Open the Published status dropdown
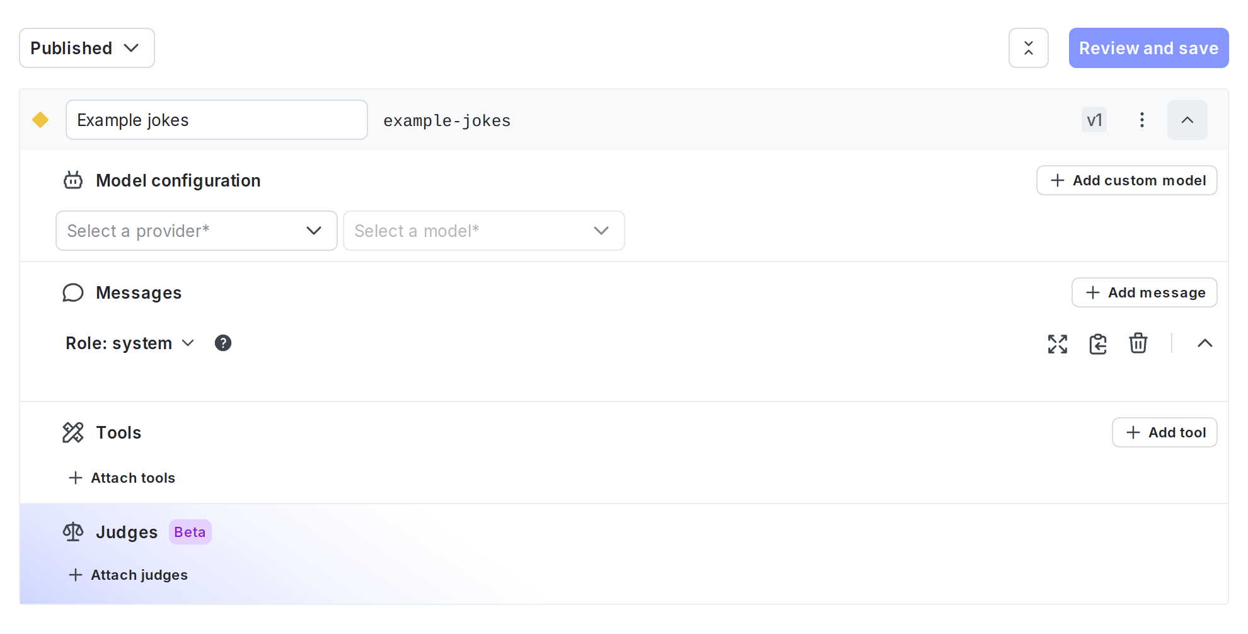The height and width of the screenshot is (634, 1248). pos(86,48)
